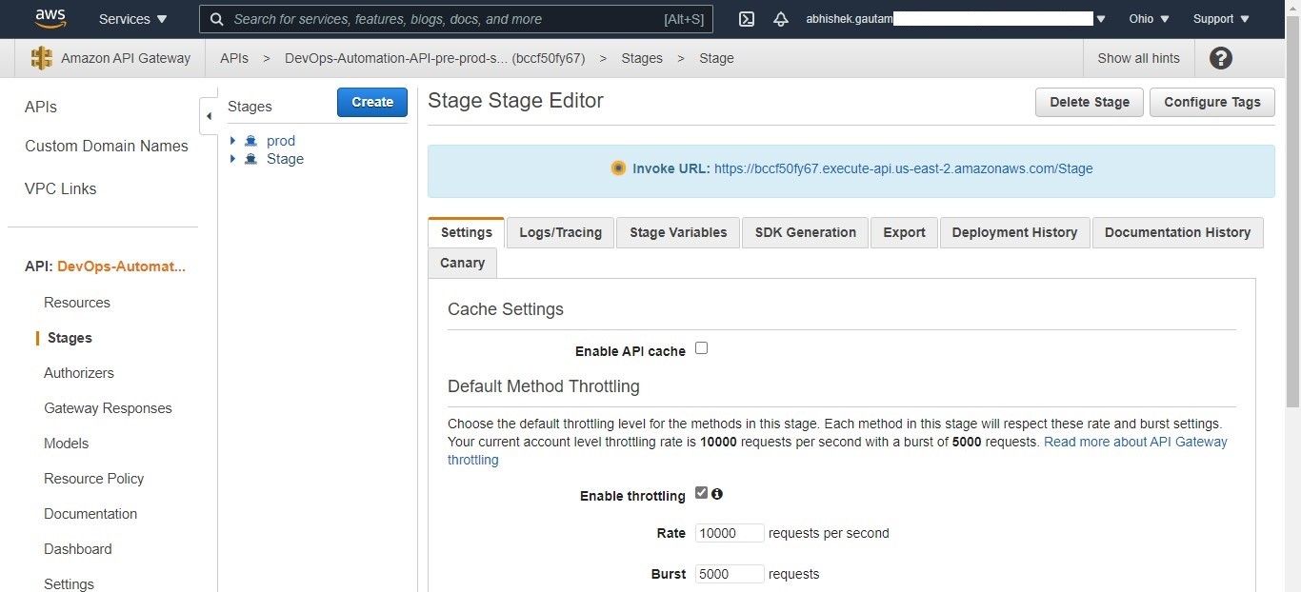Screen dimensions: 1301x592
Task: Switch to the Stage Variables tab
Action: (678, 232)
